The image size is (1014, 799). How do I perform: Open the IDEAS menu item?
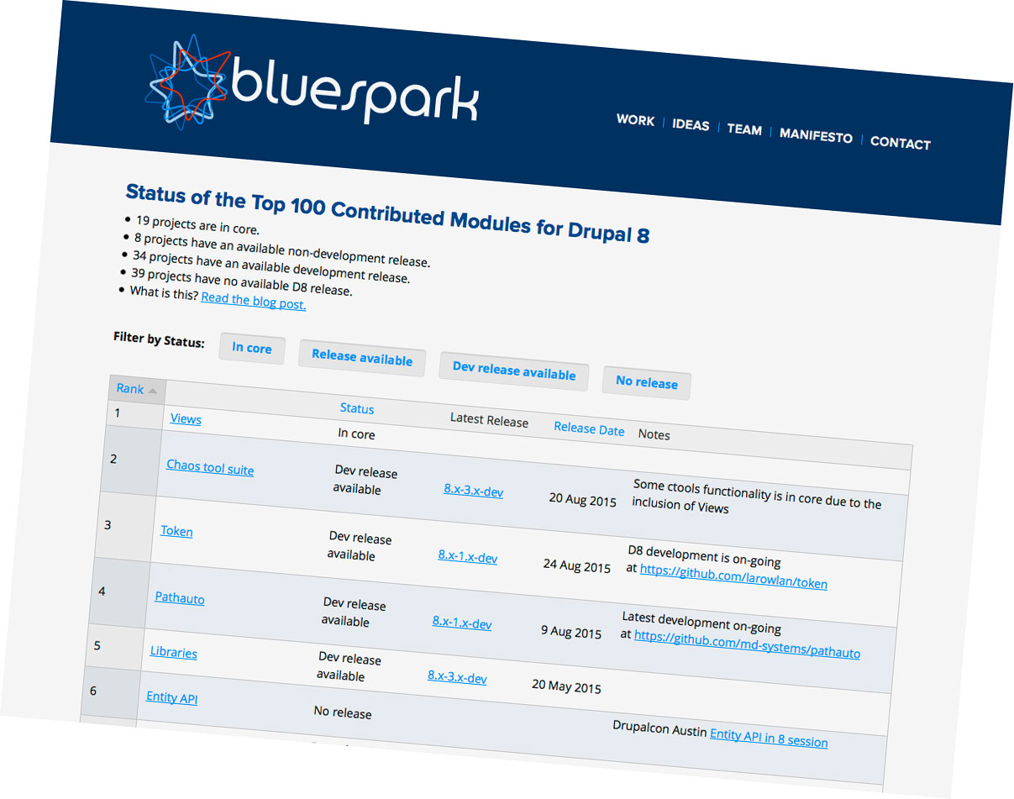pos(691,125)
